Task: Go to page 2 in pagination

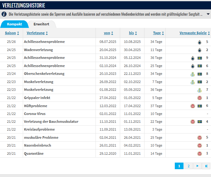Action: [x=189, y=166]
